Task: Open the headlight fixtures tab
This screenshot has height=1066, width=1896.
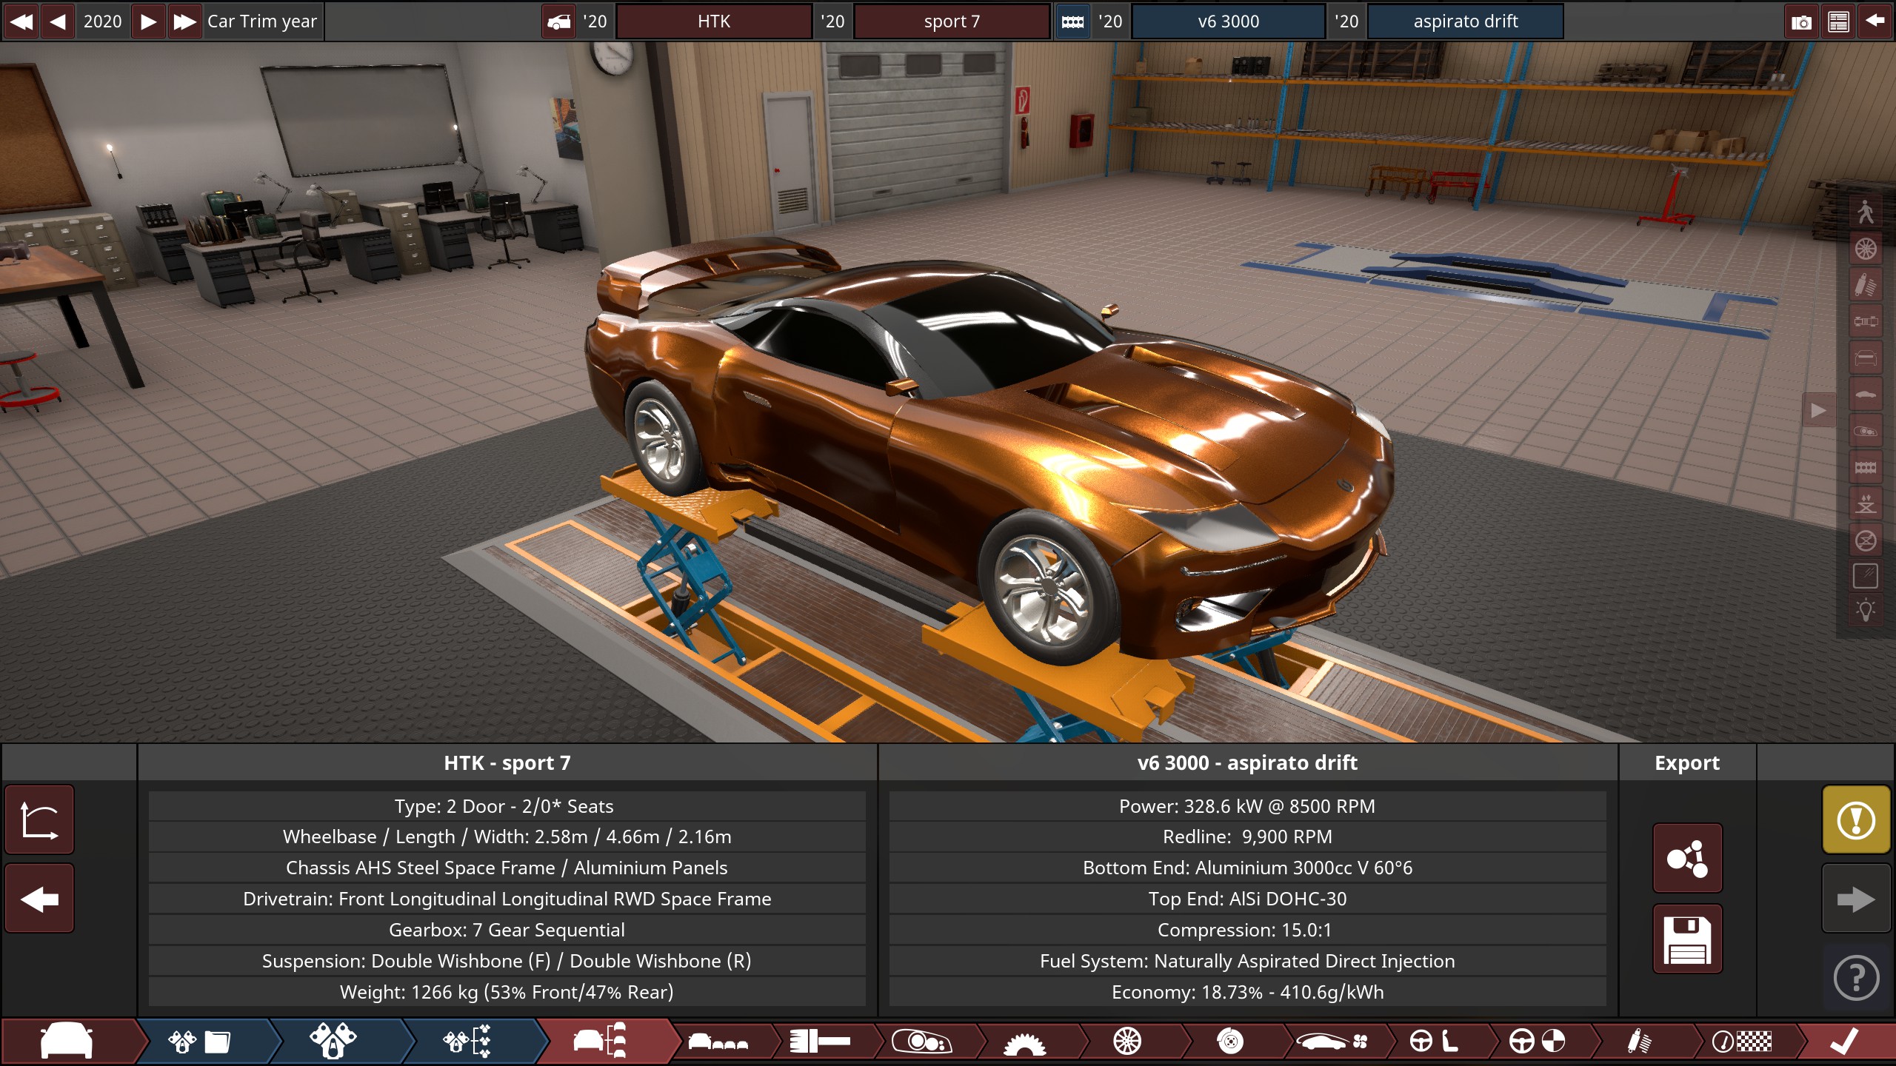Action: 922,1042
